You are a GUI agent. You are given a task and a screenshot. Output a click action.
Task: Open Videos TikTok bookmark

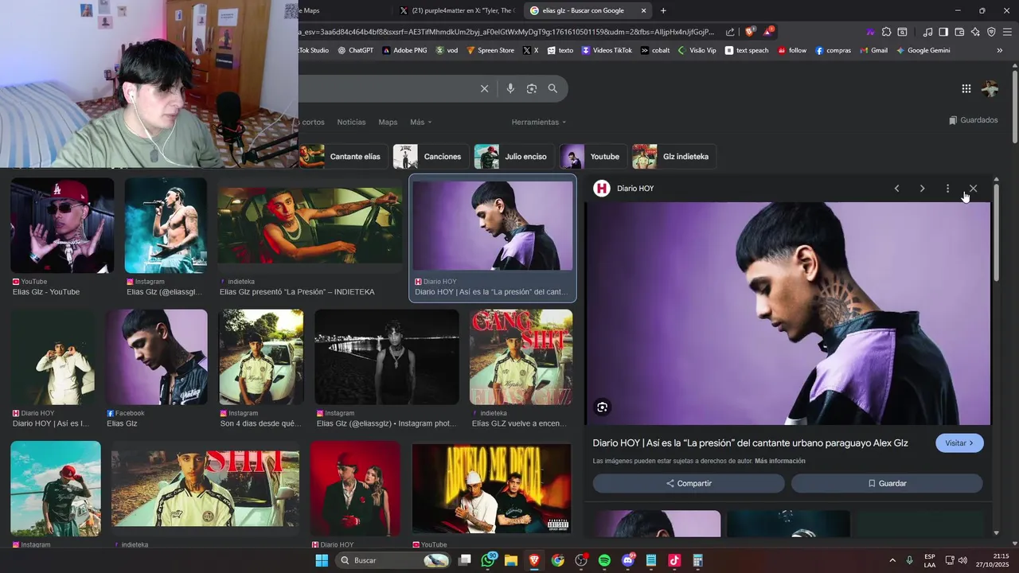pos(607,50)
